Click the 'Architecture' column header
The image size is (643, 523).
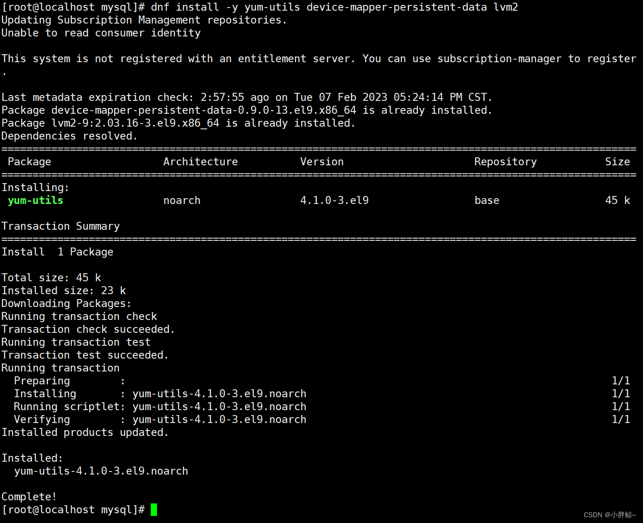pos(201,162)
